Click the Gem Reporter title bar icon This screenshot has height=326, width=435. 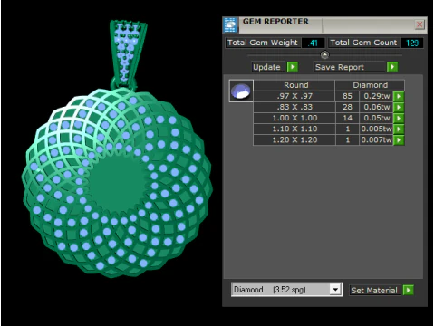coord(230,24)
